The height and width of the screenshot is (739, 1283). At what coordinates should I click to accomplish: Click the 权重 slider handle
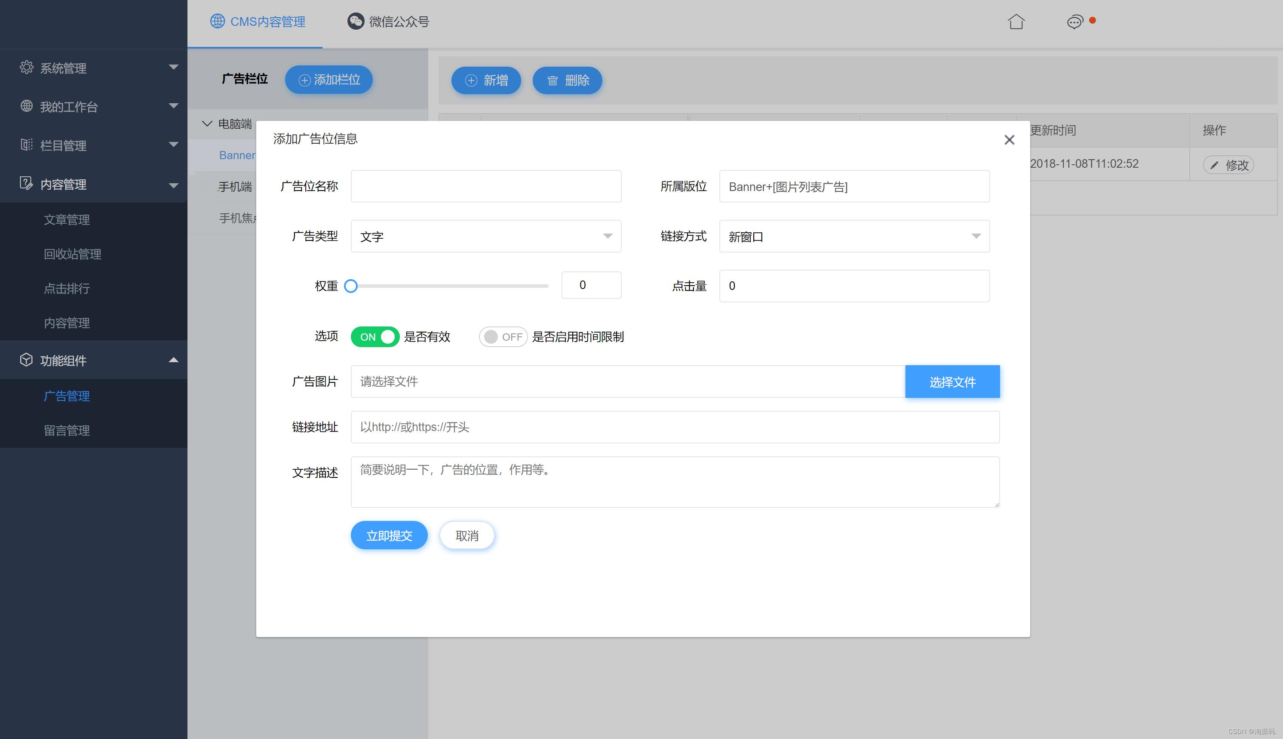coord(350,286)
